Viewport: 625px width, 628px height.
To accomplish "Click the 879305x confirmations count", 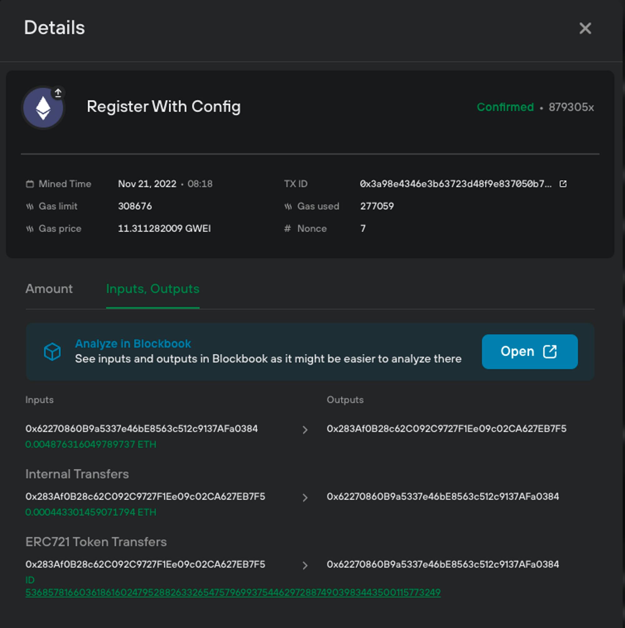I will (x=571, y=107).
